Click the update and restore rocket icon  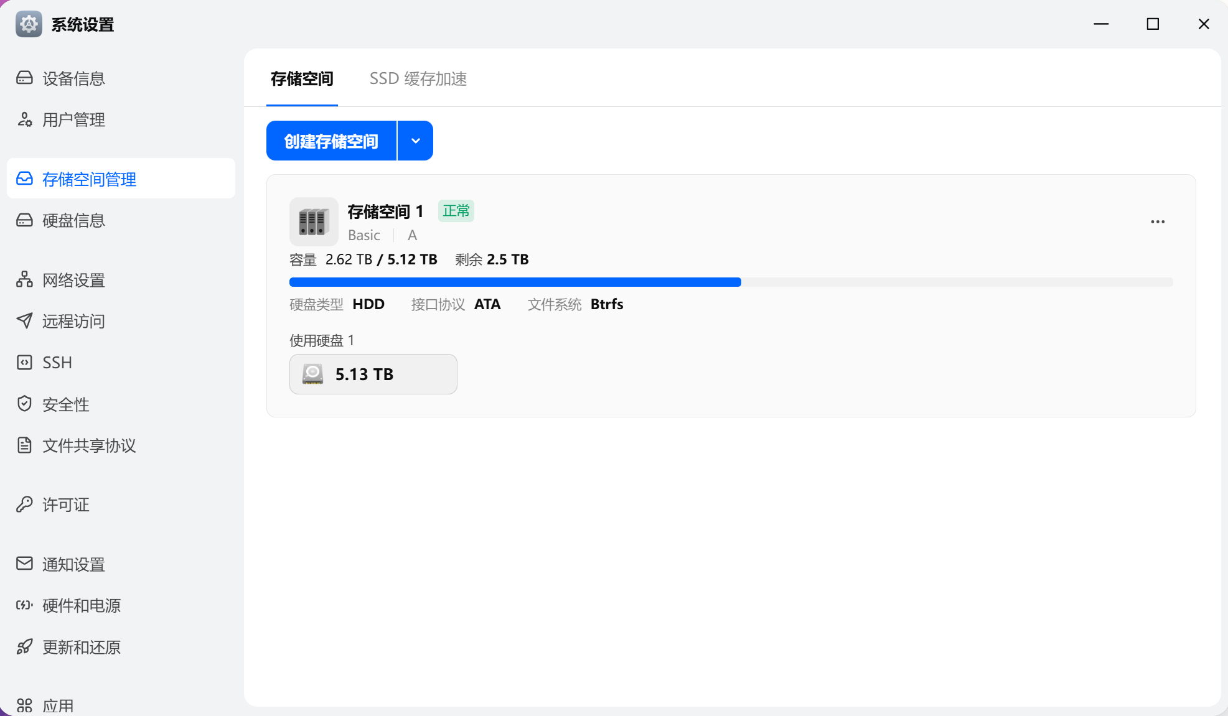point(24,647)
